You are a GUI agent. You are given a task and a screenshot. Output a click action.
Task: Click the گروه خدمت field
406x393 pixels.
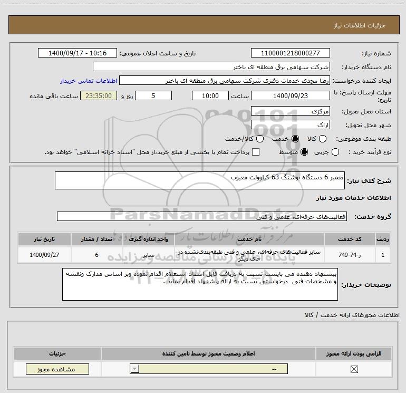202,216
